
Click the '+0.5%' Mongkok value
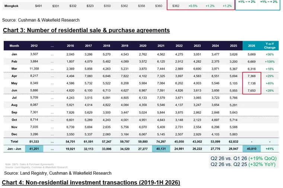[193, 6]
